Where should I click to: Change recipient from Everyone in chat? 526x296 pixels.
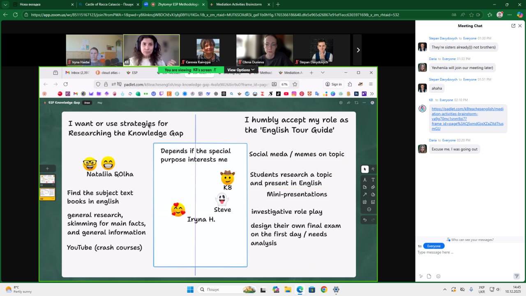[434, 246]
